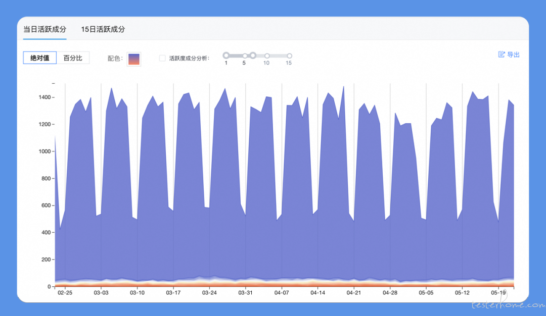Open the 配色 gradient color swatch

pyautogui.click(x=133, y=59)
